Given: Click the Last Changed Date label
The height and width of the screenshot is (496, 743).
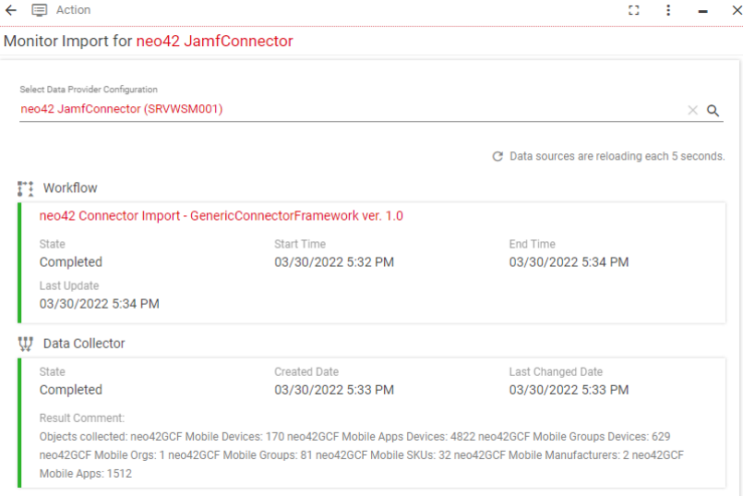Looking at the screenshot, I should [x=556, y=371].
